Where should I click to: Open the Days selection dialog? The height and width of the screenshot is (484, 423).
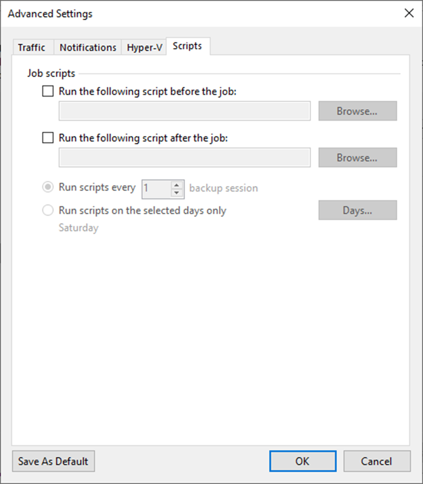(358, 210)
